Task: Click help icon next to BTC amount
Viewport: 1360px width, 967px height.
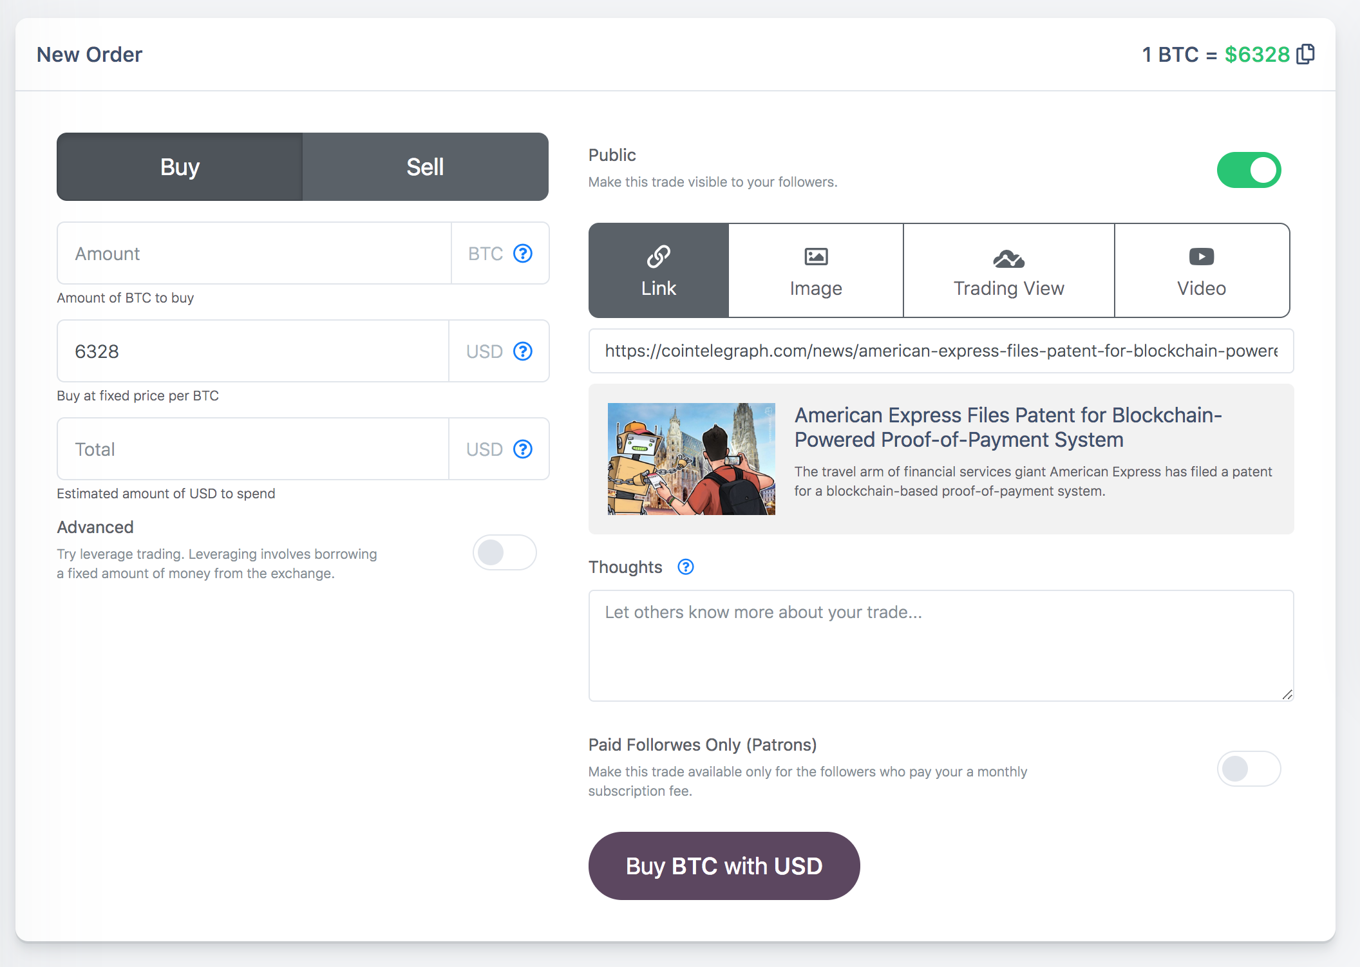Action: [523, 254]
